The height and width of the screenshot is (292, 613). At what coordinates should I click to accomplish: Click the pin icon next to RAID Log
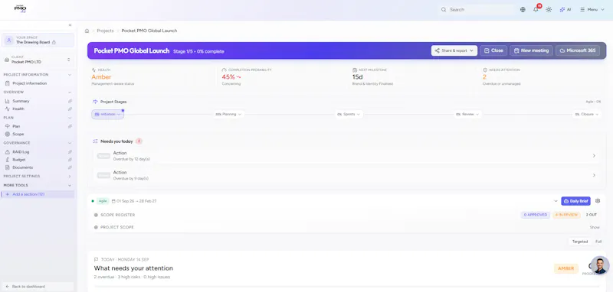[70, 152]
